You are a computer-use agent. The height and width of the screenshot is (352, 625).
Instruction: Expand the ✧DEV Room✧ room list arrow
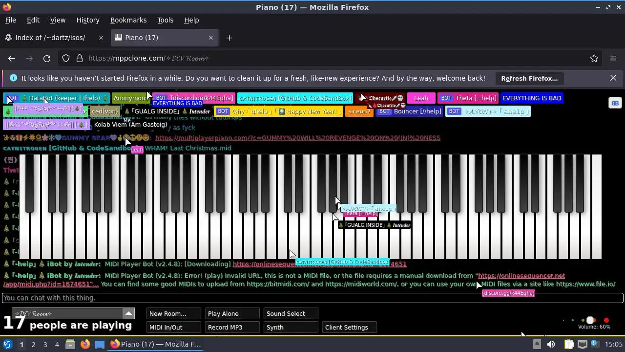pyautogui.click(x=128, y=313)
